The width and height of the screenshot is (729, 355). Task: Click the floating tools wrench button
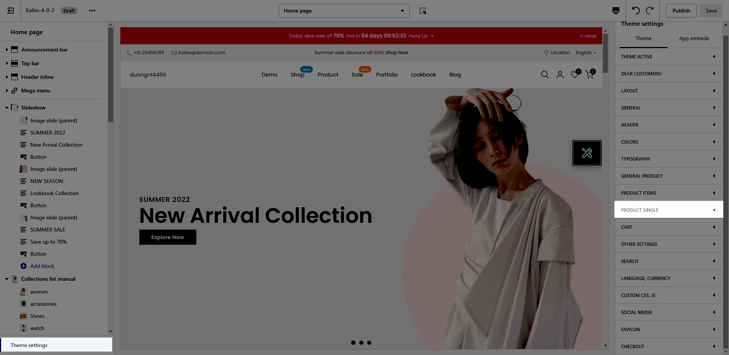[587, 153]
